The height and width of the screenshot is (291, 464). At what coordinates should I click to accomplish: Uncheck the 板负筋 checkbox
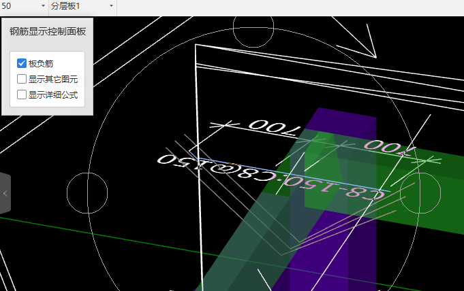click(x=22, y=63)
